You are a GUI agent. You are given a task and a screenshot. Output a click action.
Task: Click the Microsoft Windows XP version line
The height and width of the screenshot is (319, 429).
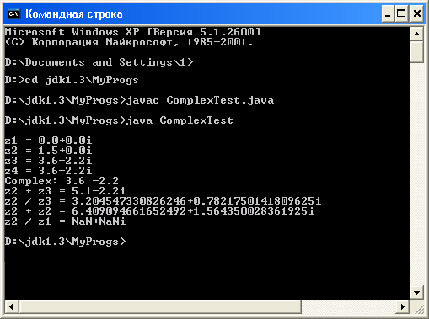[x=132, y=32]
